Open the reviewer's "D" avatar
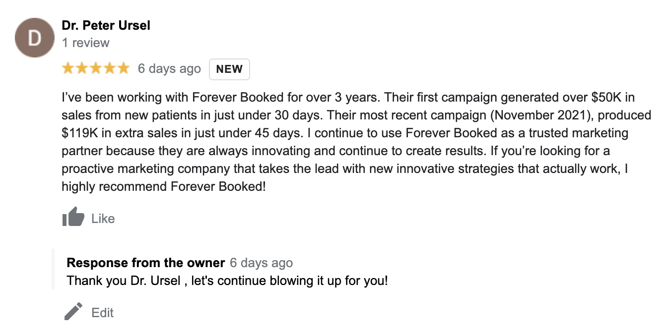 (34, 38)
